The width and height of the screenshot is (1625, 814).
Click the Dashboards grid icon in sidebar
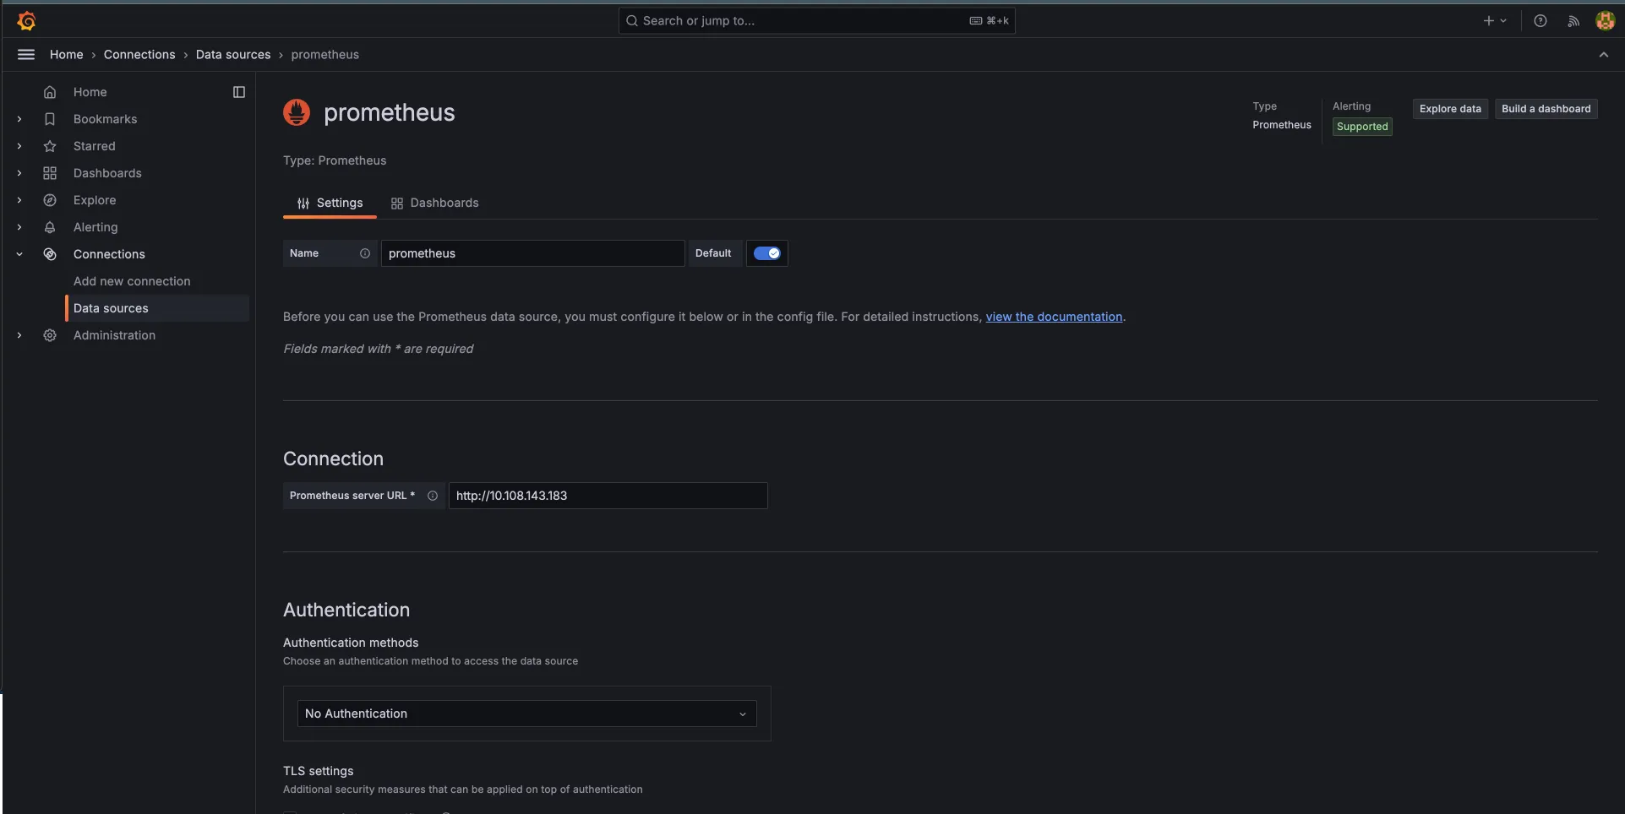pos(50,173)
